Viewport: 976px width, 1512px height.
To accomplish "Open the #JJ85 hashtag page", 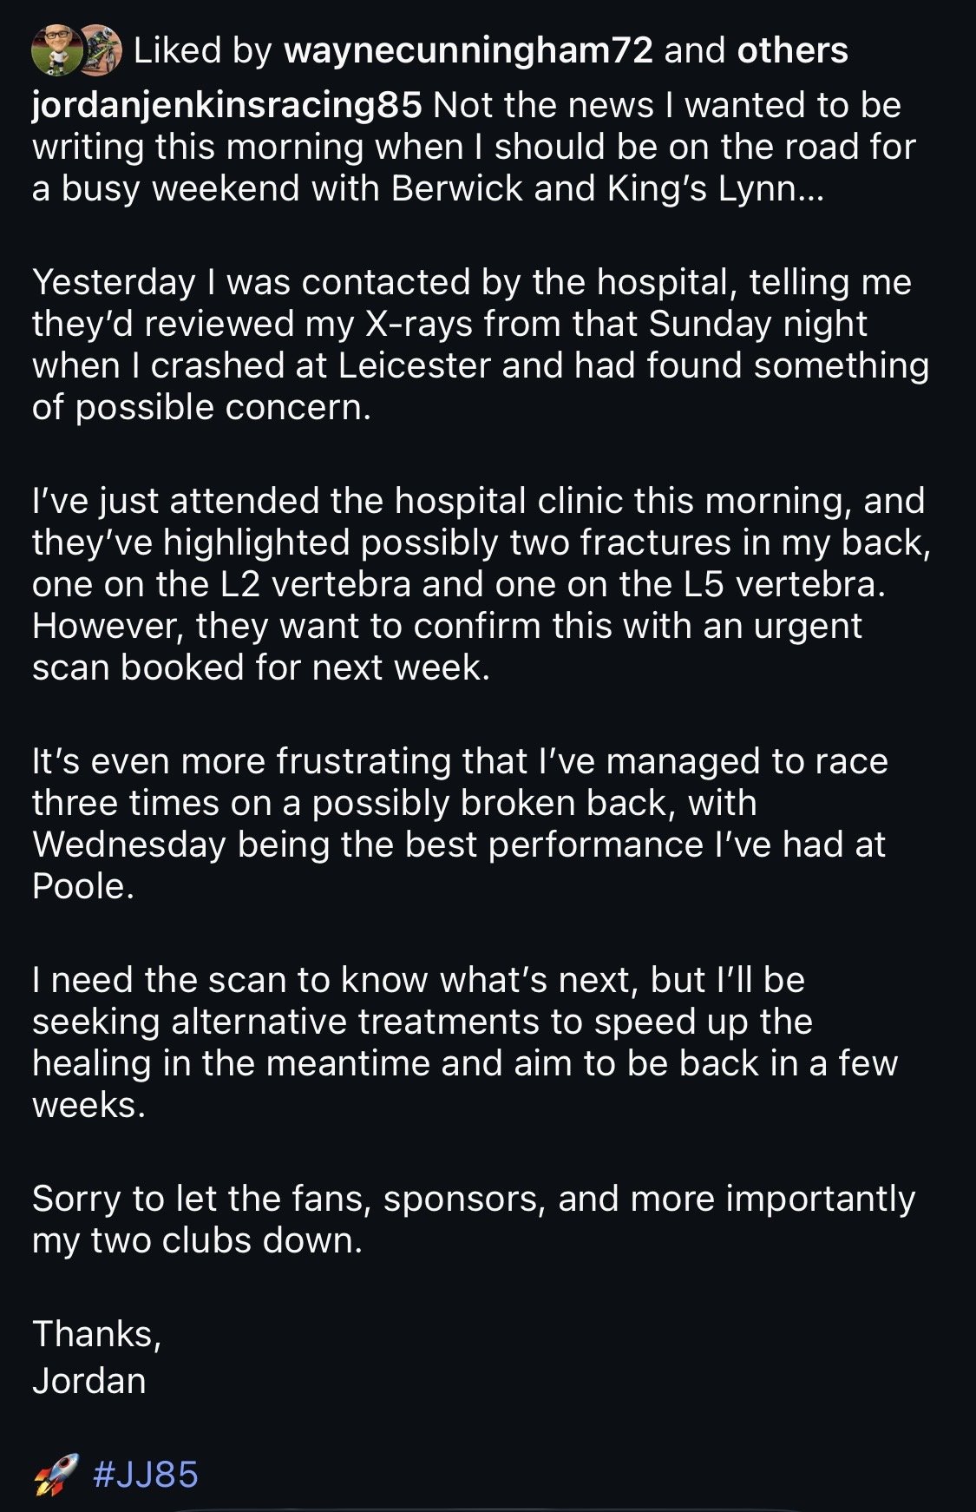I will (x=146, y=1474).
